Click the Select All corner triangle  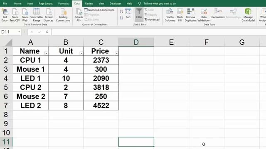pyautogui.click(x=9, y=42)
